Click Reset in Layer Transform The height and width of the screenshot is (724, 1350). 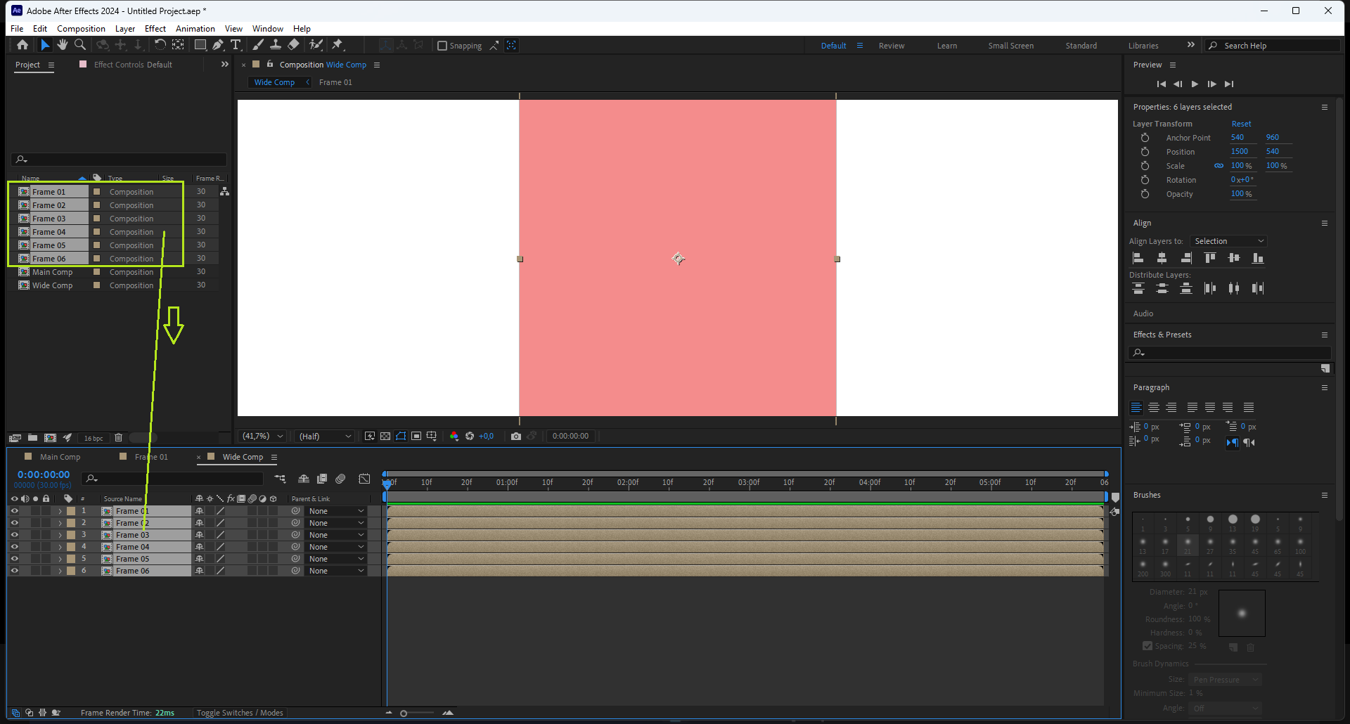click(1241, 124)
